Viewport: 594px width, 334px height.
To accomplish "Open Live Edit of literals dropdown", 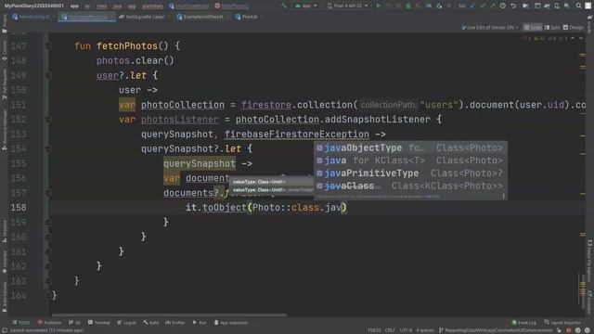I will pos(489,27).
